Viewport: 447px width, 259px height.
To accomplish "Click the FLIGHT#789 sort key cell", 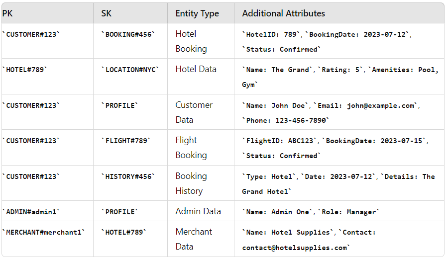I will 126,141.
